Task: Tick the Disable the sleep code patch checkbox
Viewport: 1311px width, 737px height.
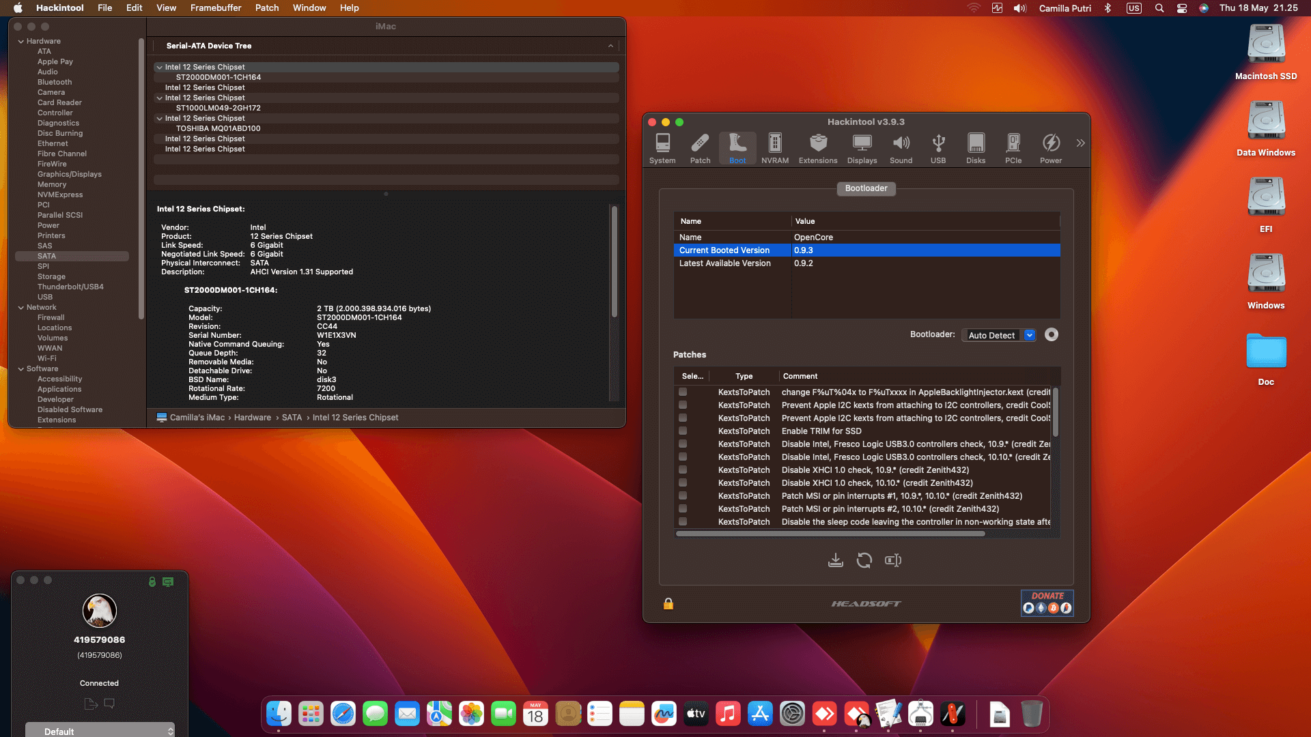Action: click(x=683, y=522)
